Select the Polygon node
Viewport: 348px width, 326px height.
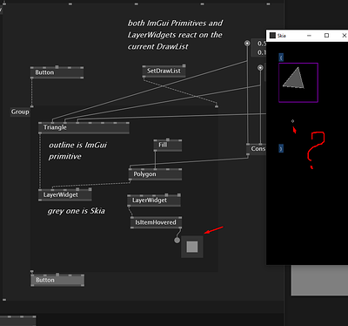click(155, 174)
